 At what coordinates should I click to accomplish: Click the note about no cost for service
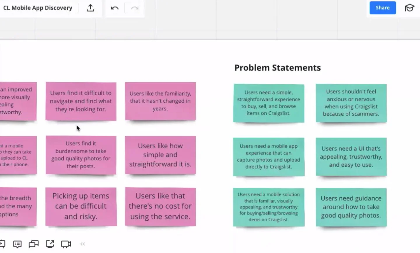point(160,206)
